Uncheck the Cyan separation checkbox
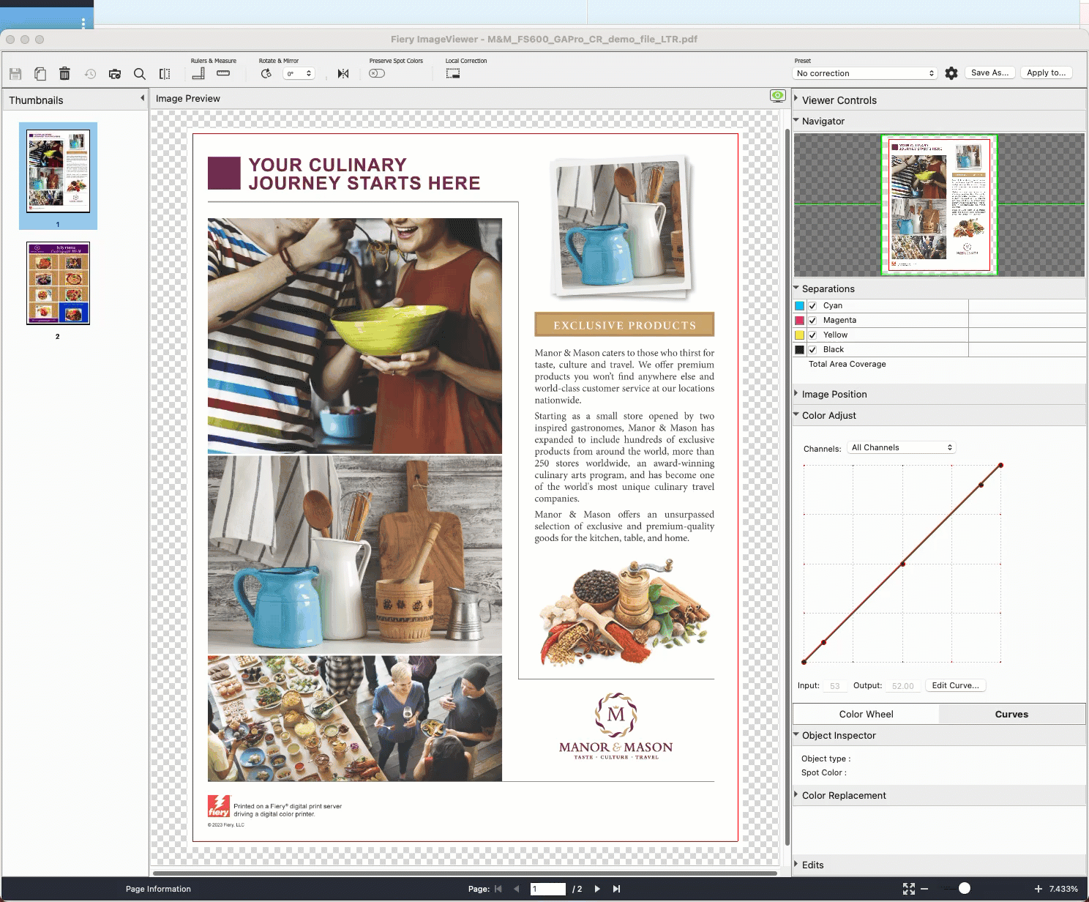The image size is (1089, 902). pyautogui.click(x=812, y=306)
